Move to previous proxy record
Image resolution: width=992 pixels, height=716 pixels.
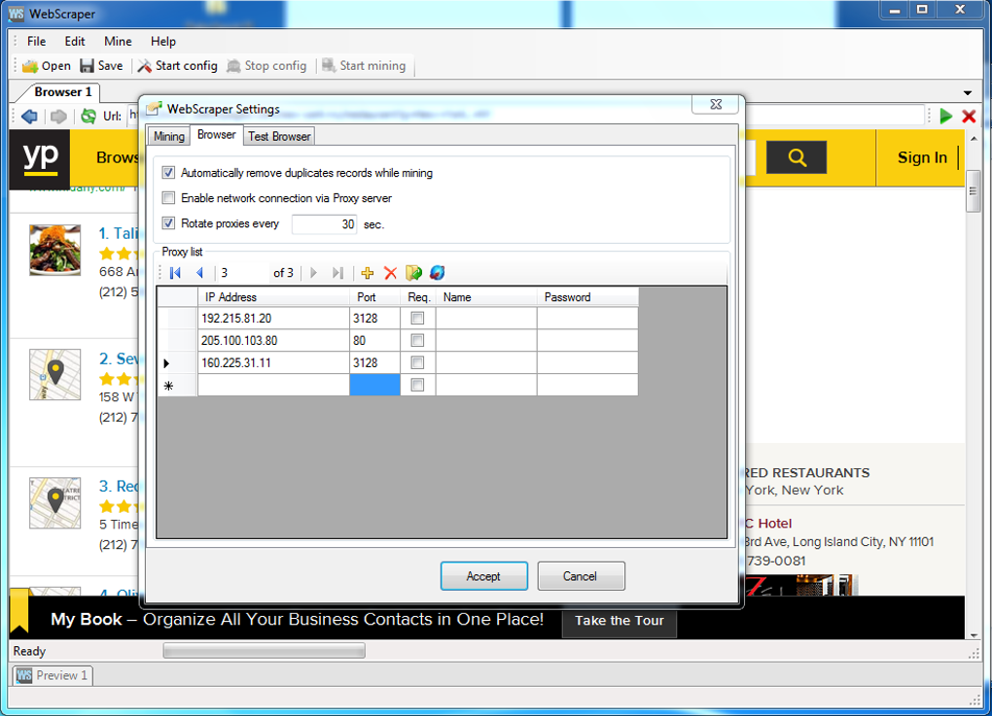[x=200, y=273]
